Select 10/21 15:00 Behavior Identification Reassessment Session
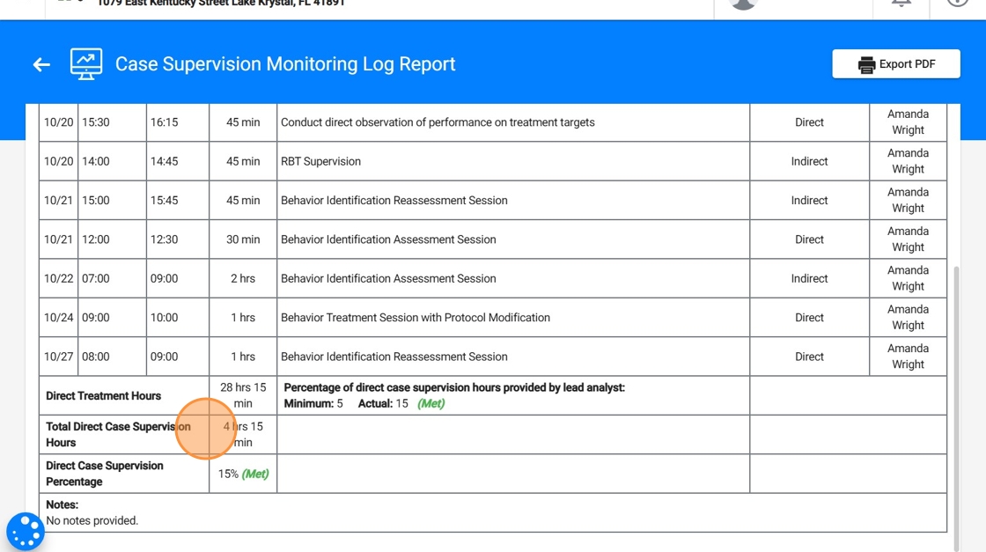Screen dimensions: 986x552 coord(513,201)
